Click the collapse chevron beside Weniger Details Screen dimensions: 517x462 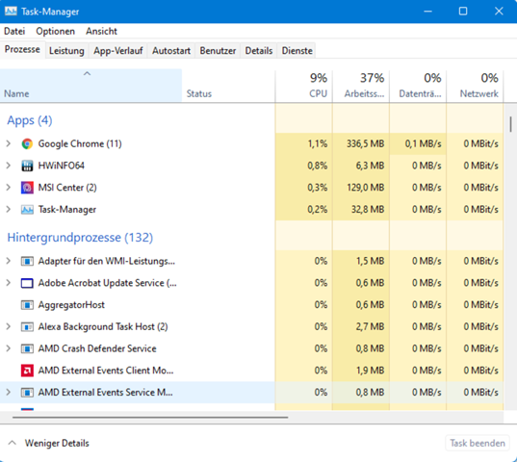pyautogui.click(x=12, y=443)
